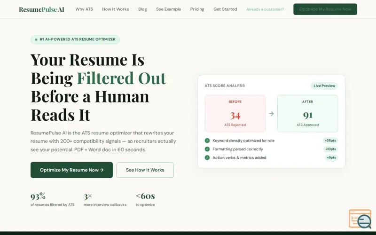Click the AFTER score card showing 91
This screenshot has width=376, height=235.
coord(308,113)
